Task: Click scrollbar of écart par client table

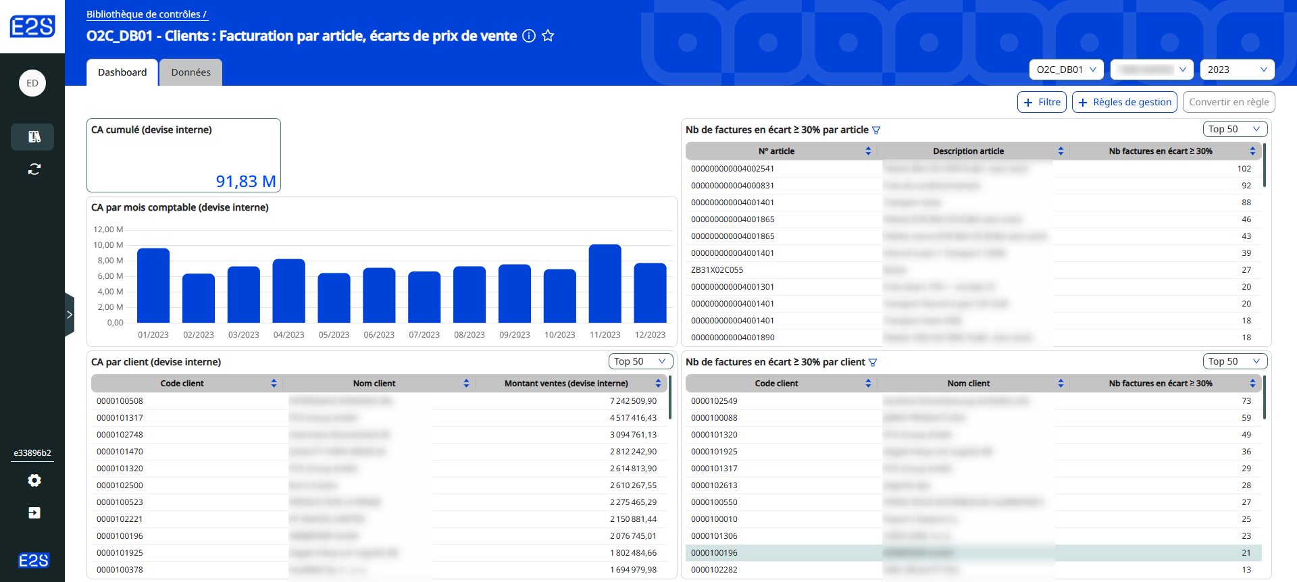Action: [x=1265, y=398]
